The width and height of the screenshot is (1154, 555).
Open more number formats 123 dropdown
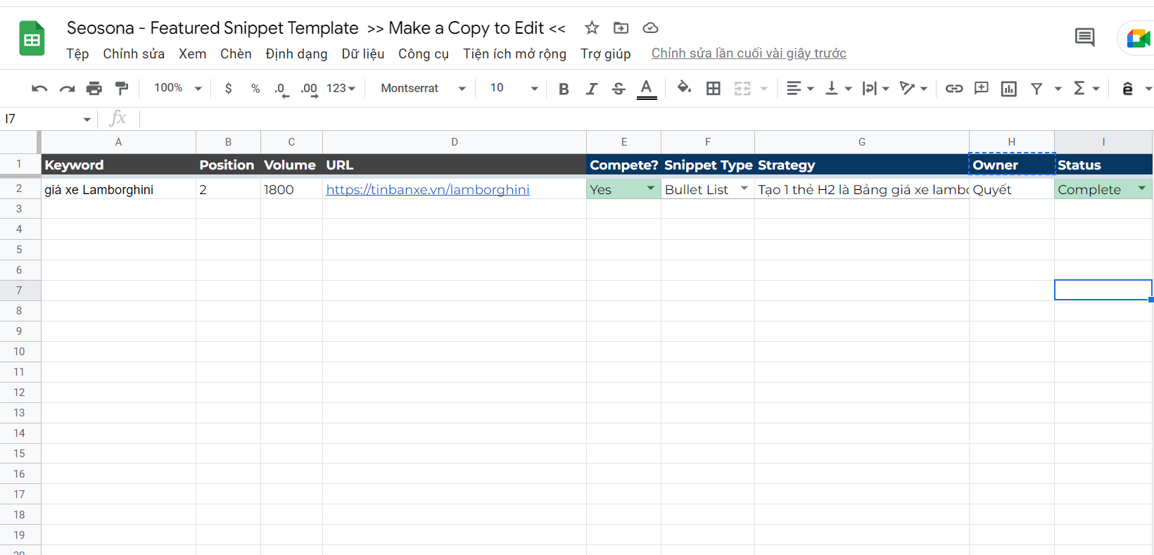pos(341,89)
